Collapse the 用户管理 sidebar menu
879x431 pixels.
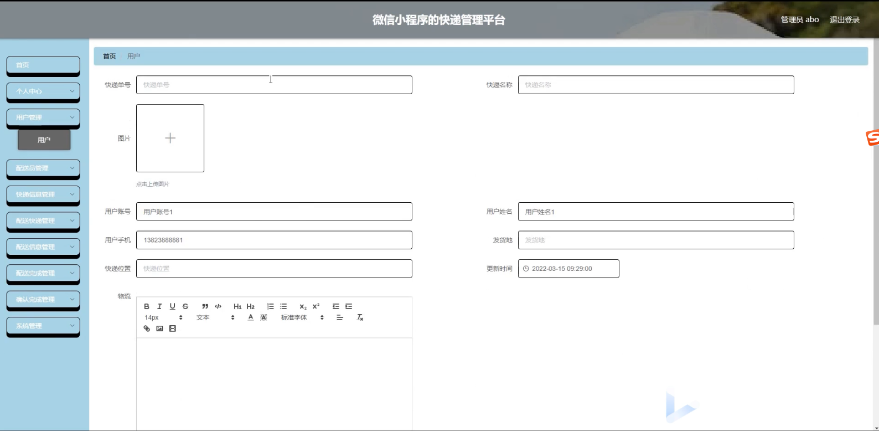pyautogui.click(x=43, y=117)
